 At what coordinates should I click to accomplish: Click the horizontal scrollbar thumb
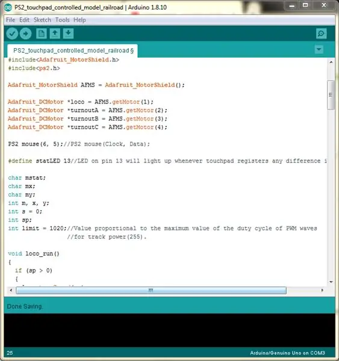(x=151, y=290)
